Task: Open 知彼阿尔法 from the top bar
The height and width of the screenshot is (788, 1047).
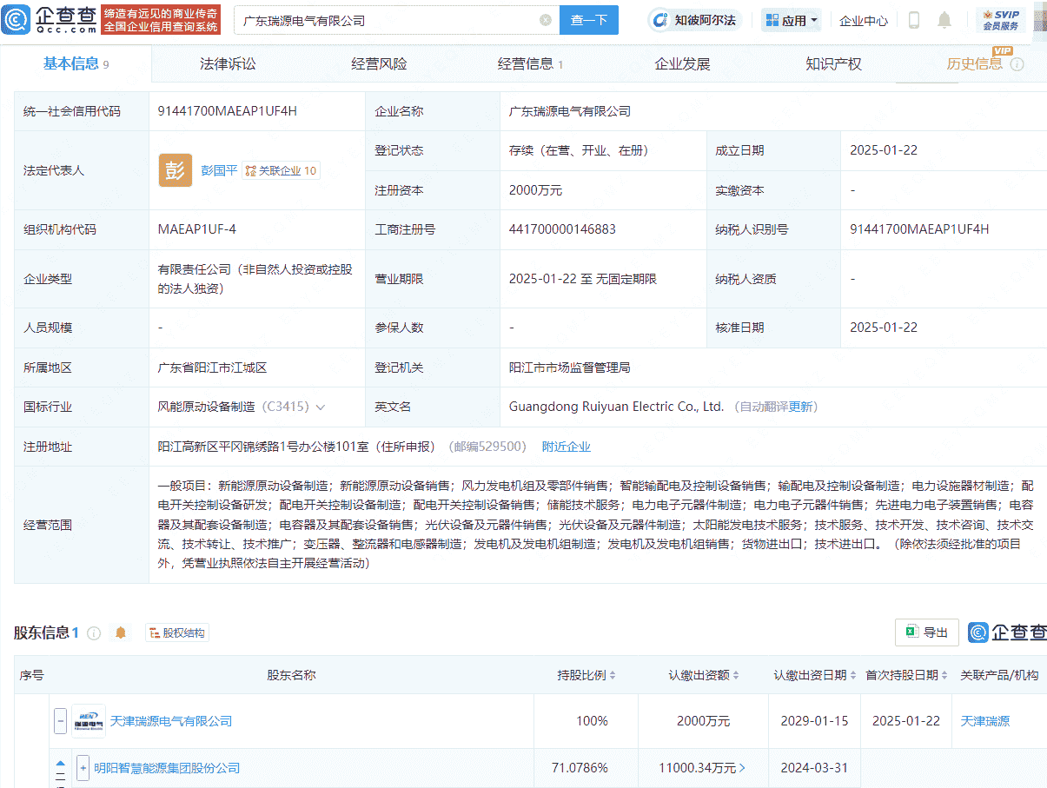Action: pyautogui.click(x=695, y=20)
